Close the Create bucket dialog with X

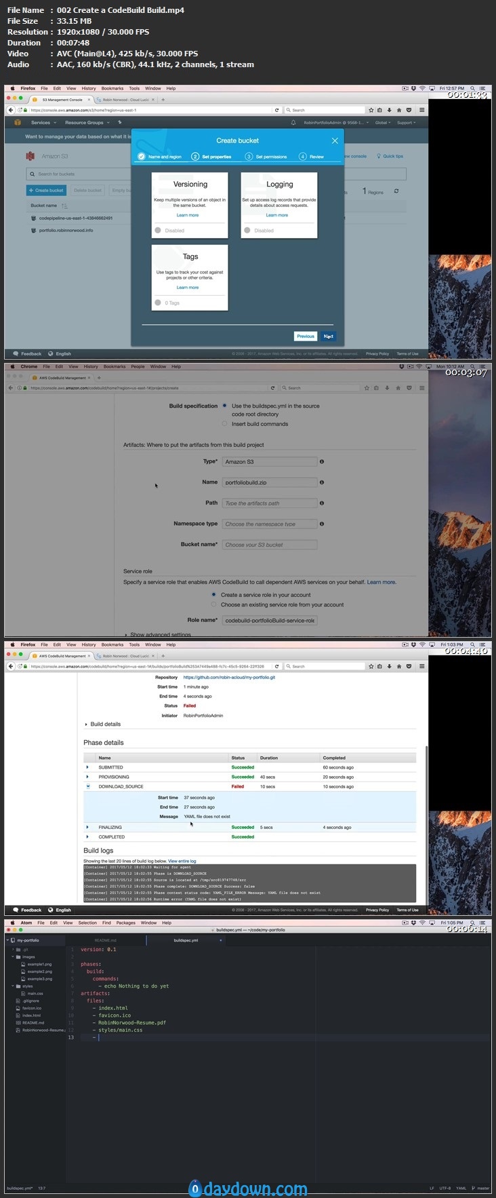334,140
